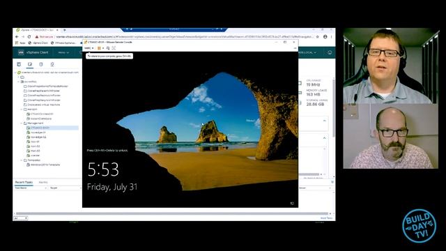The width and height of the screenshot is (446, 251).
Task: Collapse the Management folder arrow
Action: [x=22, y=123]
